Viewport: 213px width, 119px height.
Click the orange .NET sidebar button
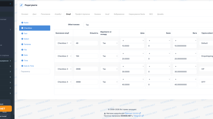pos(5,109)
